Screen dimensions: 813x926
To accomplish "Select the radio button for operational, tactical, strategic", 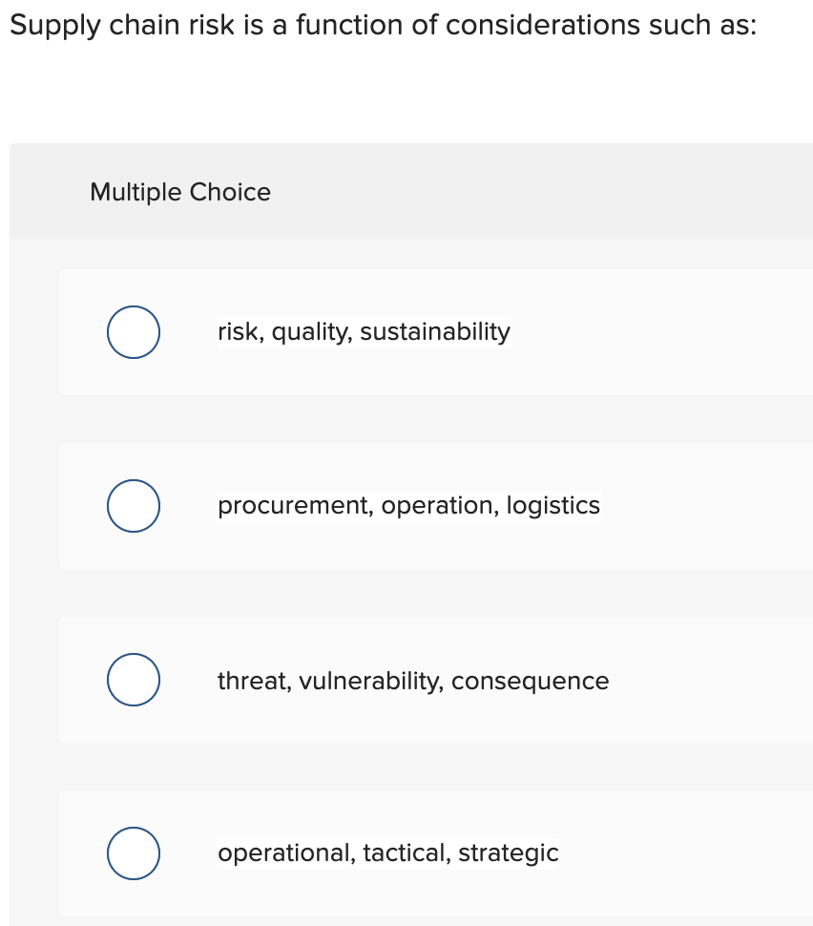I will 133,852.
